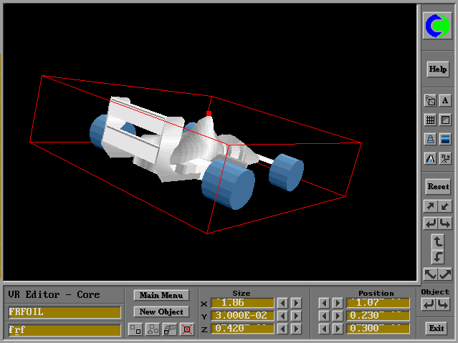Click the up-right diagonal arrow view icon
The height and width of the screenshot is (343, 458).
pos(430,206)
